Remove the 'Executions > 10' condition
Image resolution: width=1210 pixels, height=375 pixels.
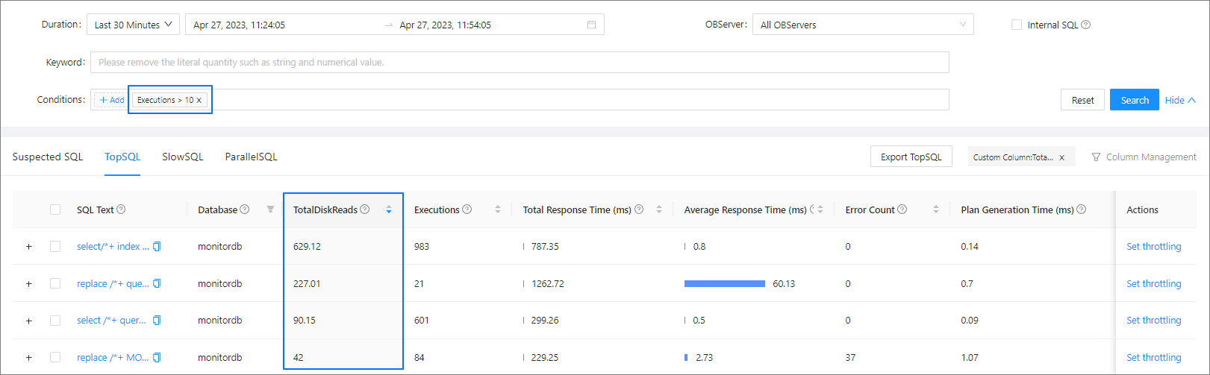click(199, 100)
